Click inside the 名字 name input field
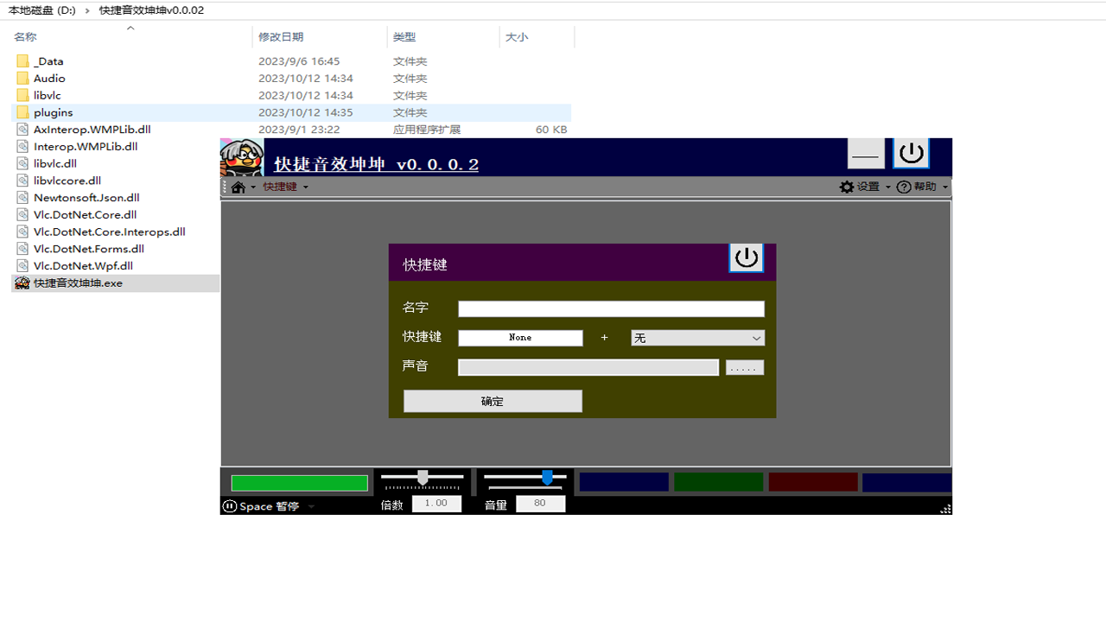This screenshot has width=1106, height=622. (x=611, y=308)
